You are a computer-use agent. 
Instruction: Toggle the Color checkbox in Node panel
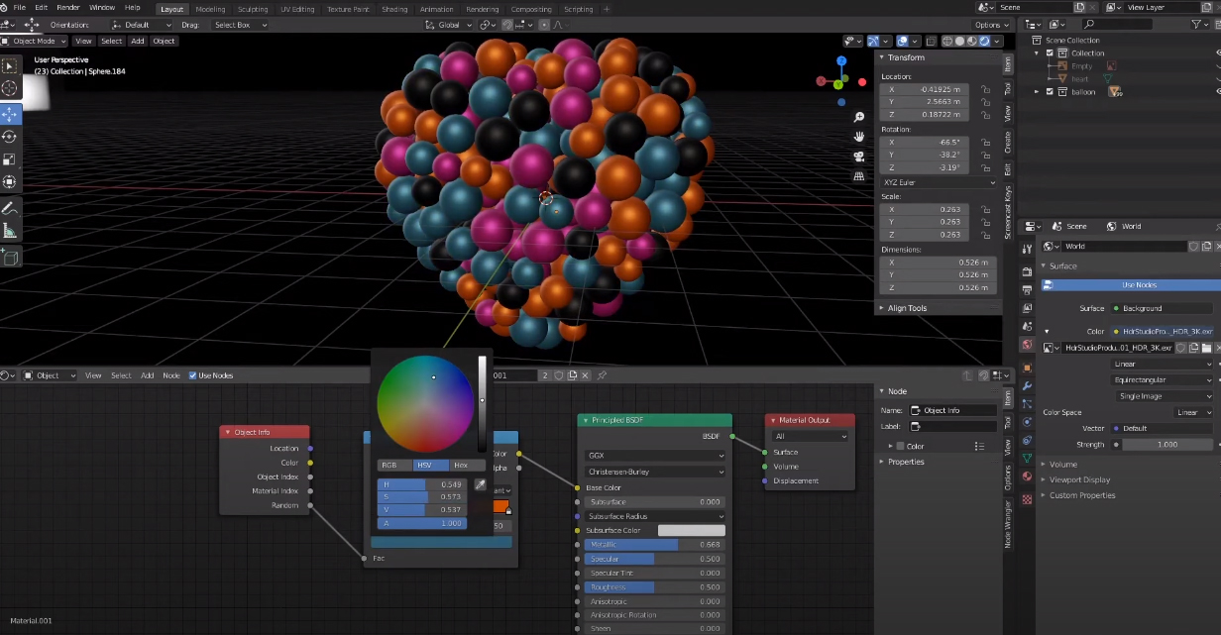pos(902,446)
